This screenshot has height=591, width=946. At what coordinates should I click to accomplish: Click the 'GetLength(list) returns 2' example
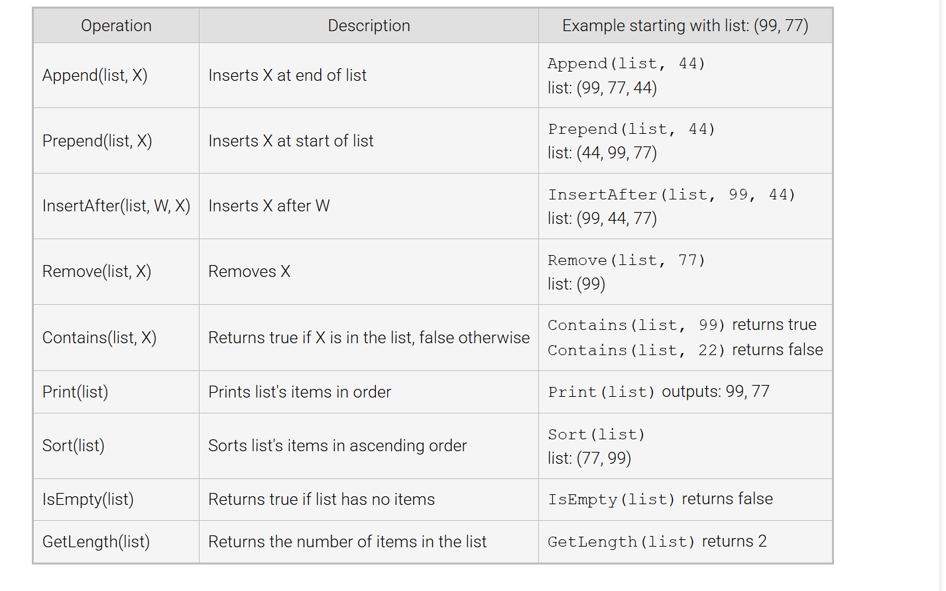pyautogui.click(x=656, y=542)
